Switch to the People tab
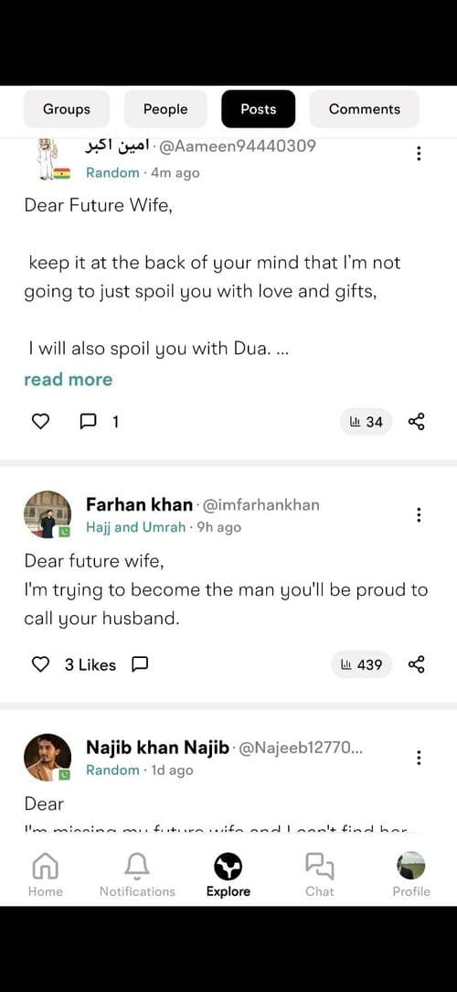Viewport: 457px width, 992px height. click(x=165, y=109)
